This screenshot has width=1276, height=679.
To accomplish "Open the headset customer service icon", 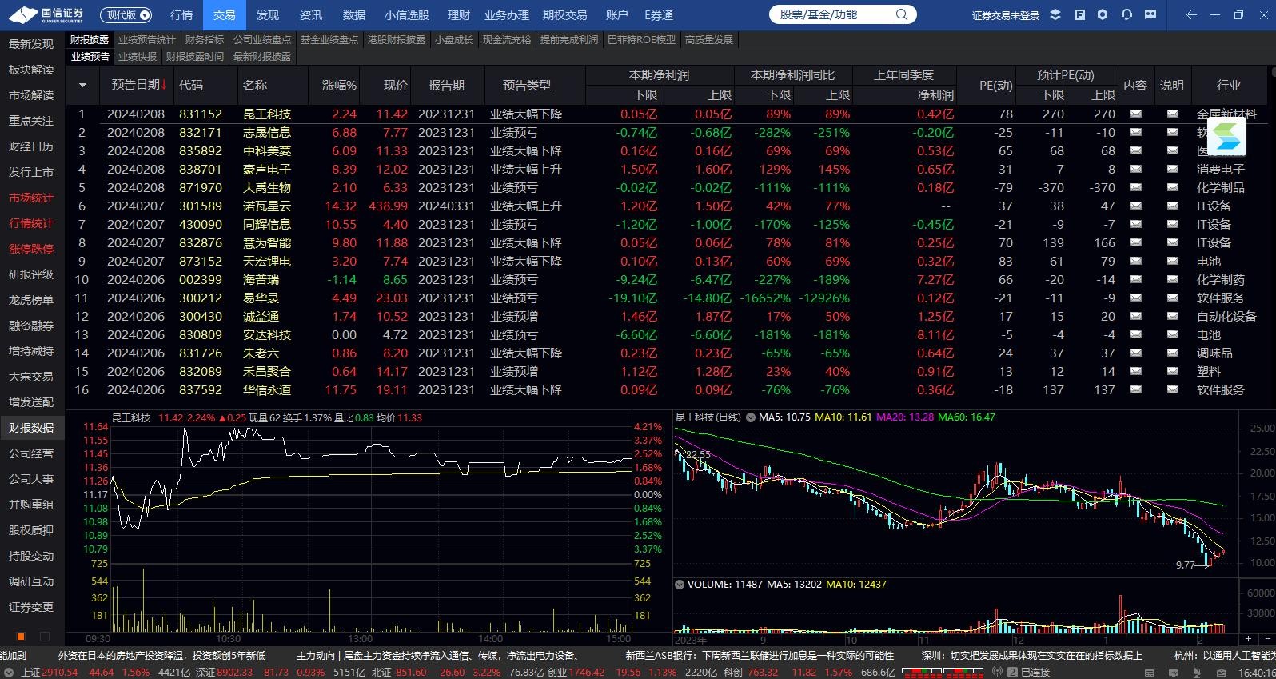I will [1126, 14].
